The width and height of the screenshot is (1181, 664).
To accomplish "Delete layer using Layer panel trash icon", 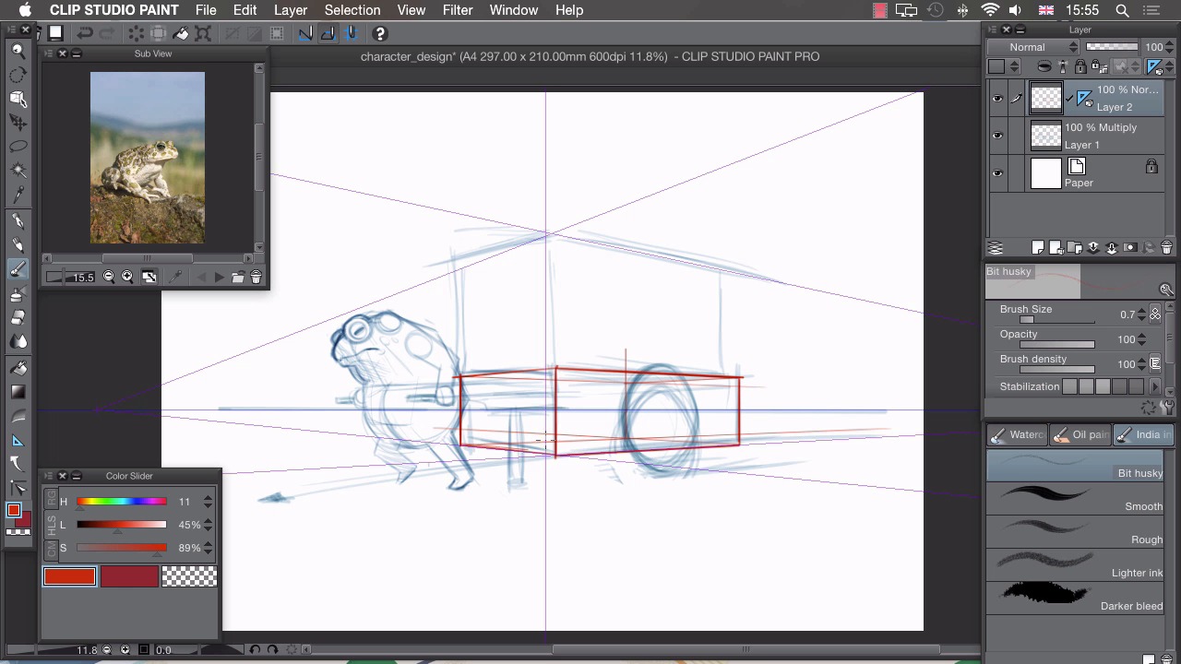I will point(1166,248).
